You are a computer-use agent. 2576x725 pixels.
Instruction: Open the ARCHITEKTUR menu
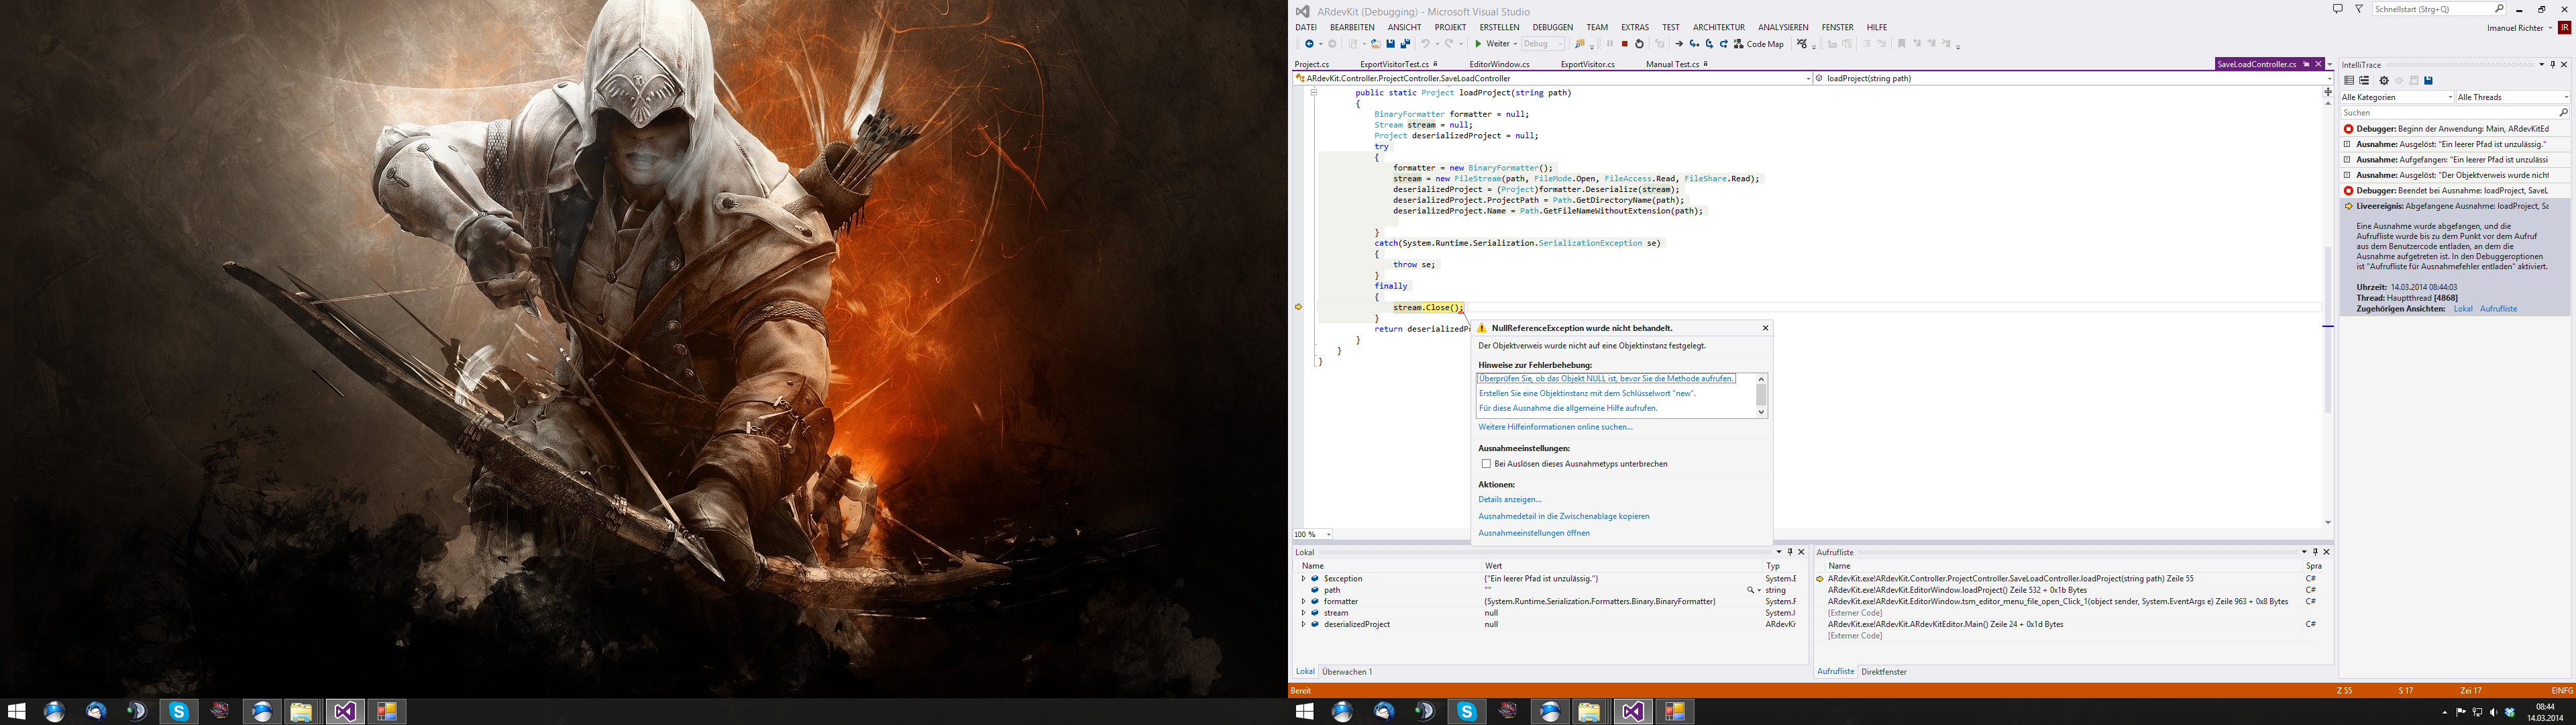pos(1719,28)
